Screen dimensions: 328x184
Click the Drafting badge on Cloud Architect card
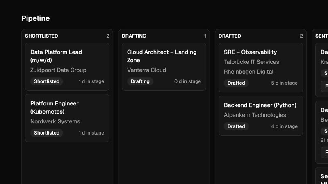140,81
